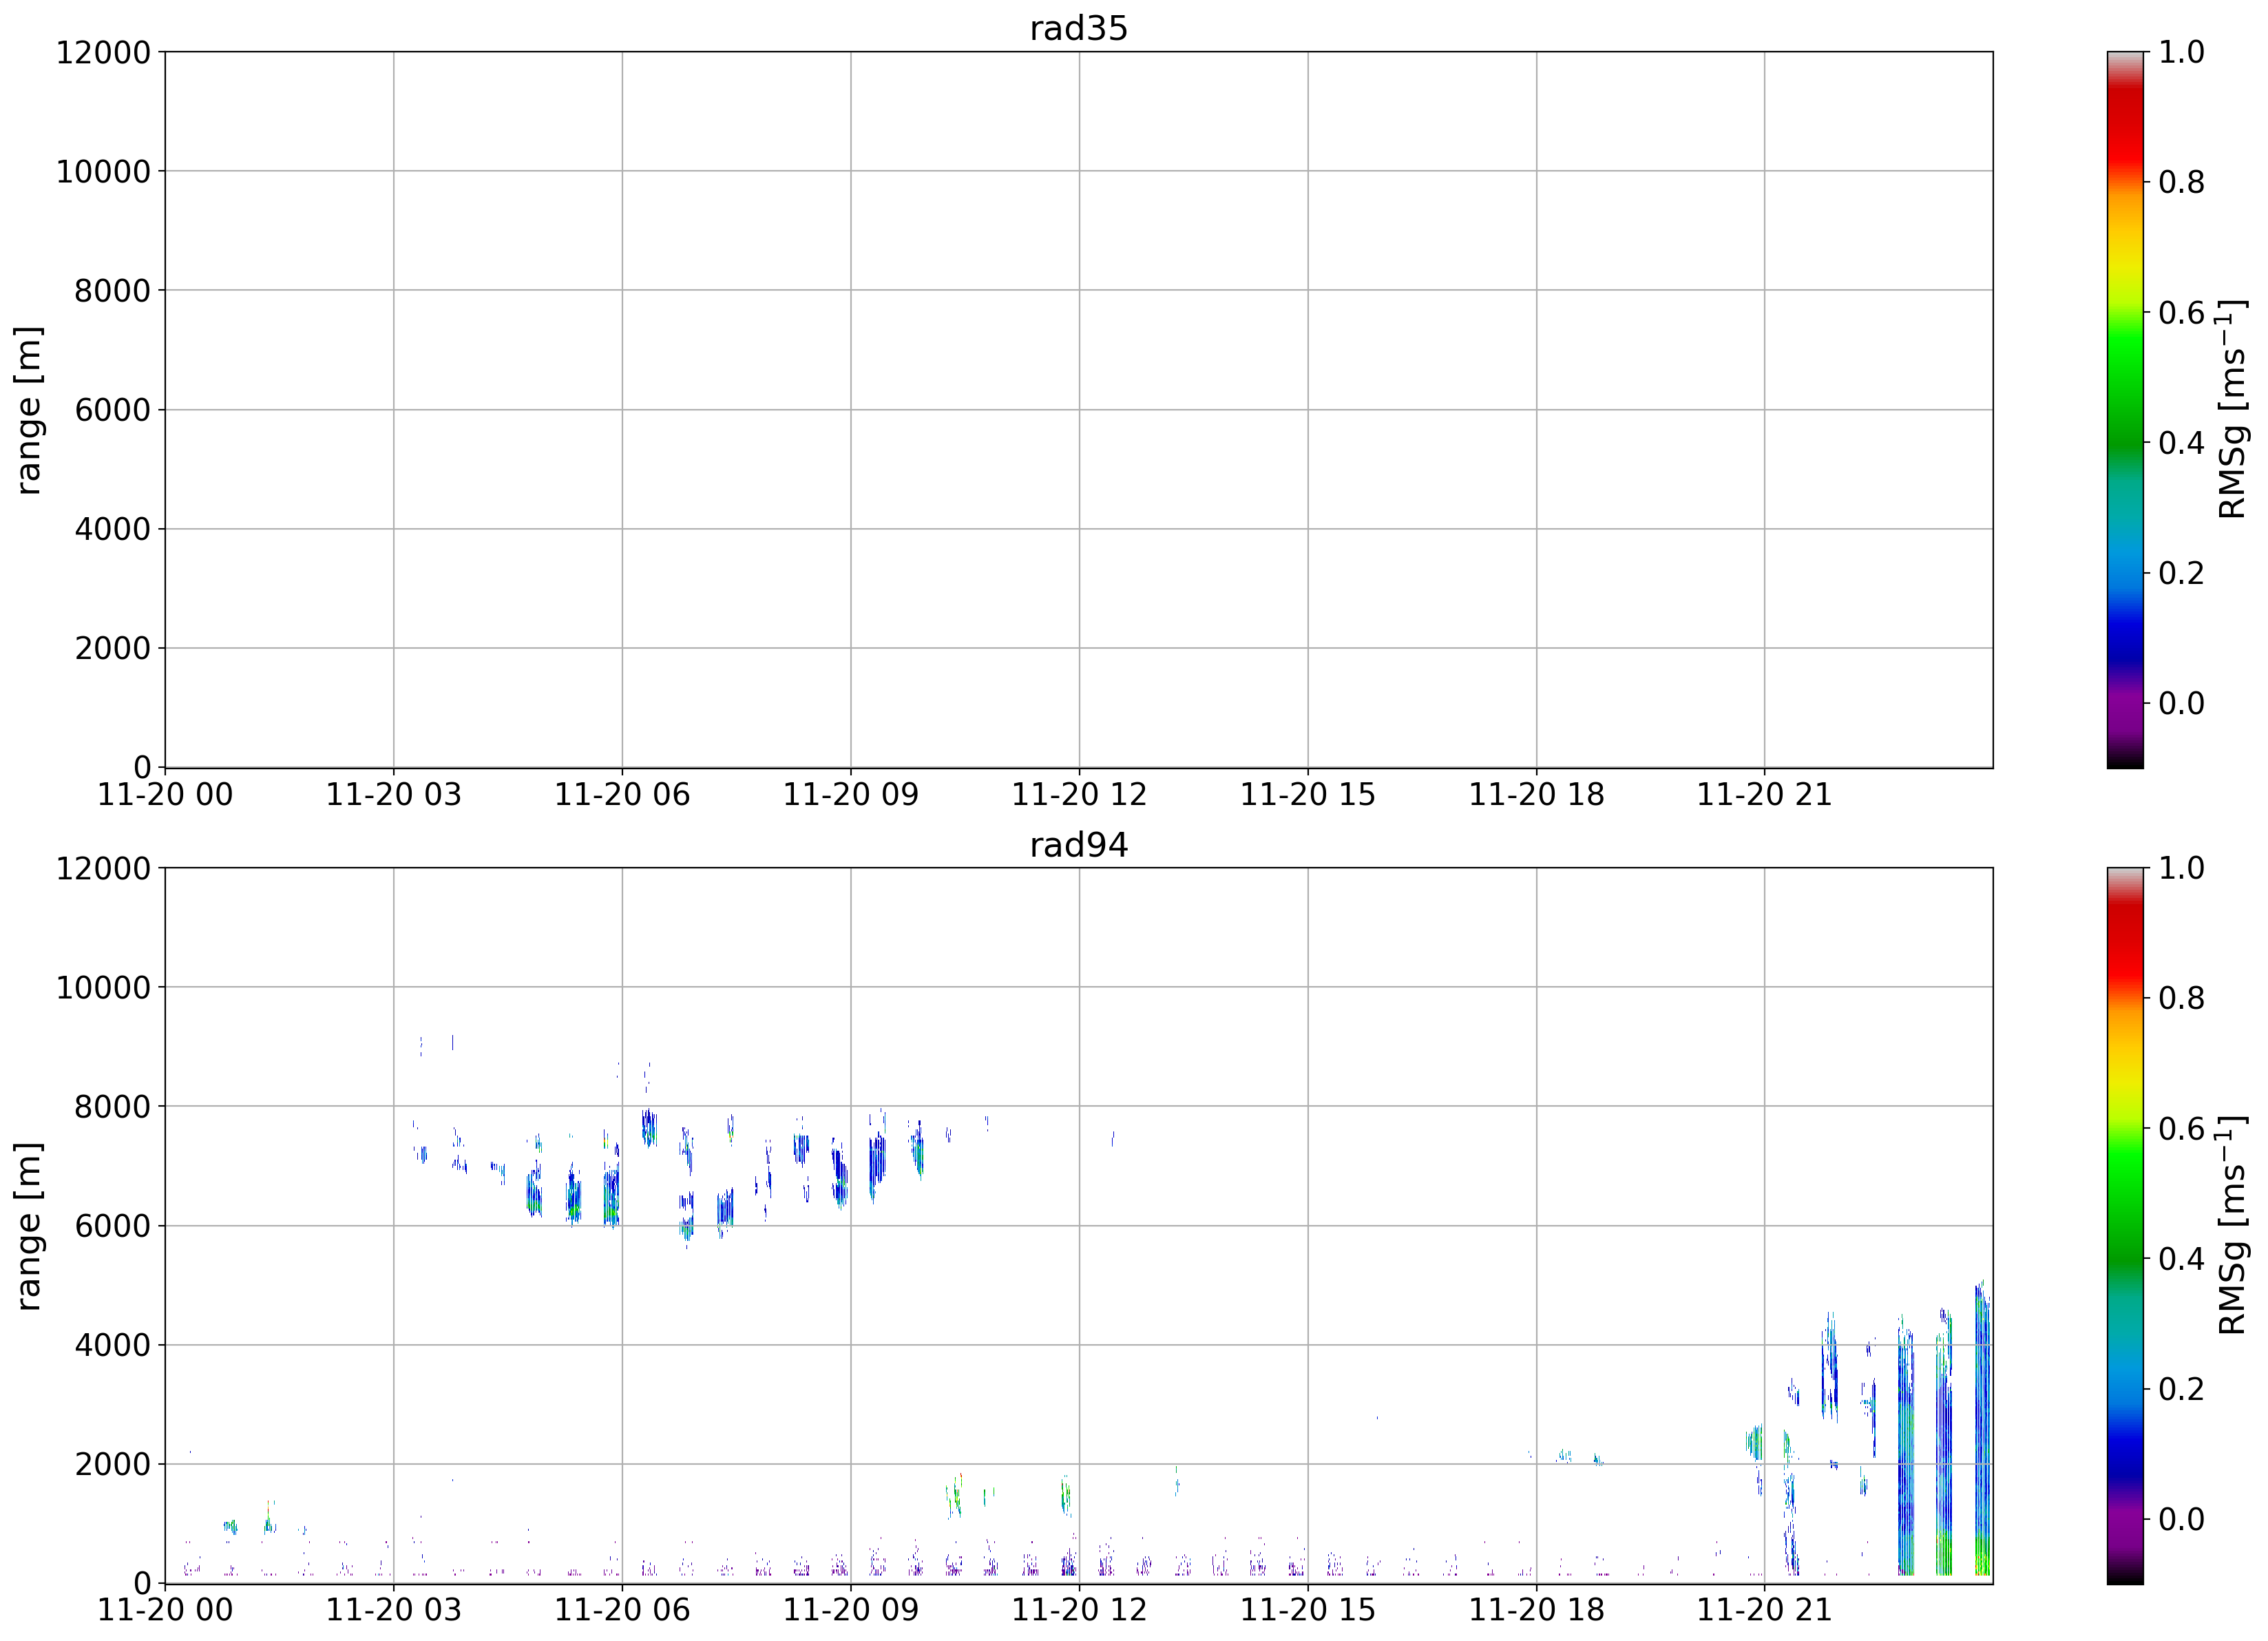The height and width of the screenshot is (1641, 2268).
Task: Click the '11-20 21' tick of rad94
Action: [1764, 1610]
